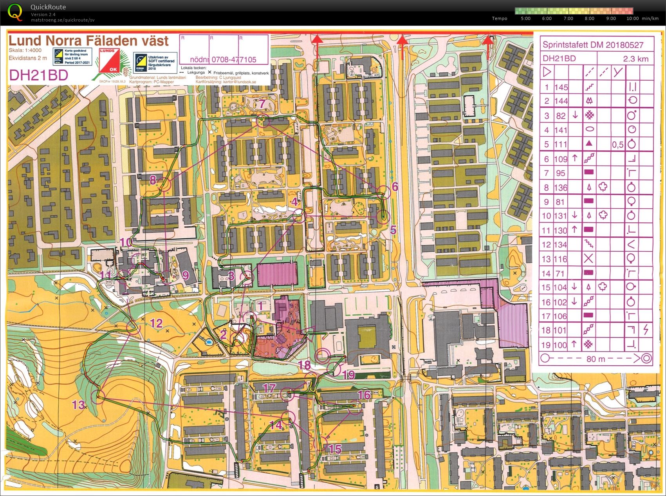Click the 2.3 km course length
Screen dimensions: 666x496
pyautogui.click(x=636, y=59)
